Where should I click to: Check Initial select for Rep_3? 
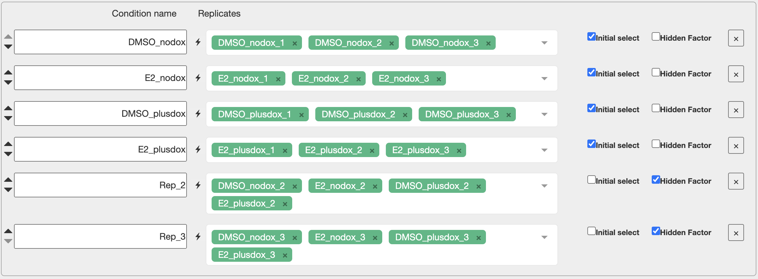tap(592, 231)
